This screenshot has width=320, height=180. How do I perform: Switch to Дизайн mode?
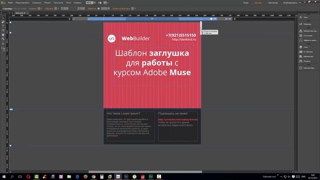coord(258,3)
